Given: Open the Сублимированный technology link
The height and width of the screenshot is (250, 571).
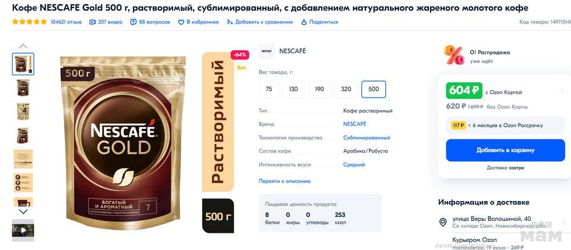Looking at the screenshot, I should [x=367, y=138].
